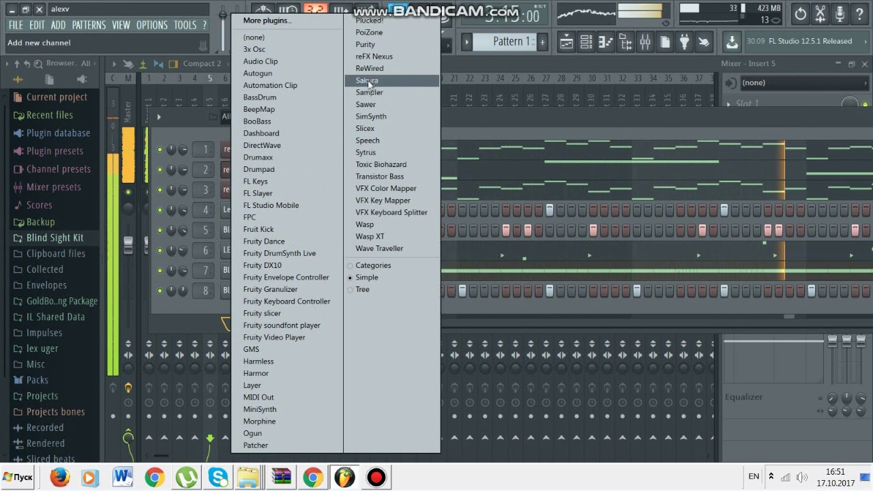Click the EN language indicator

pyautogui.click(x=754, y=476)
